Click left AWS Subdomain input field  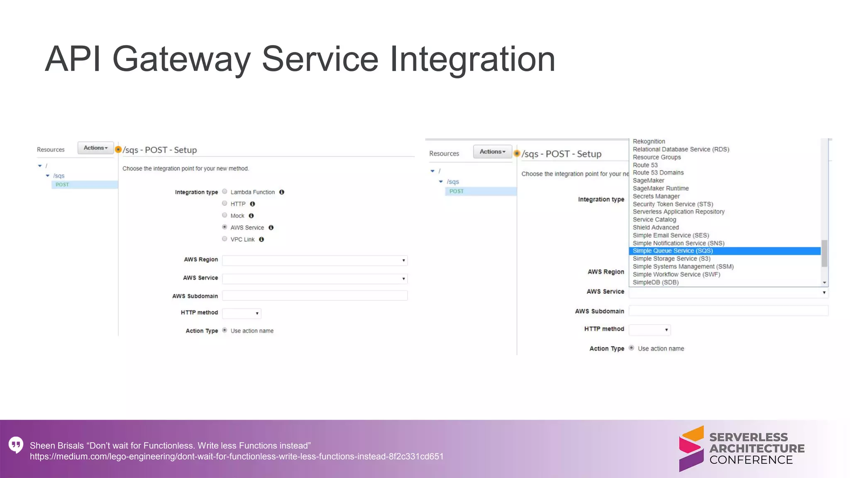click(x=315, y=295)
